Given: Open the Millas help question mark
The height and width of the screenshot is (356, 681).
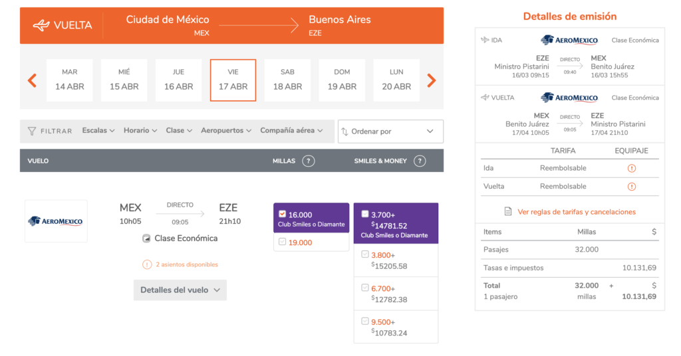Looking at the screenshot, I should pos(309,161).
